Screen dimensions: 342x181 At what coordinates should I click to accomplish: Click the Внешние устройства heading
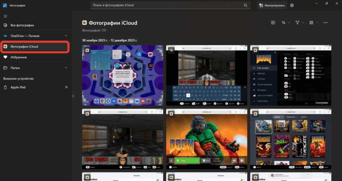[19, 79]
